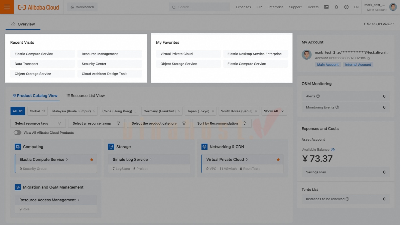Open 9 RouteTable resource count

pyautogui.click(x=250, y=169)
